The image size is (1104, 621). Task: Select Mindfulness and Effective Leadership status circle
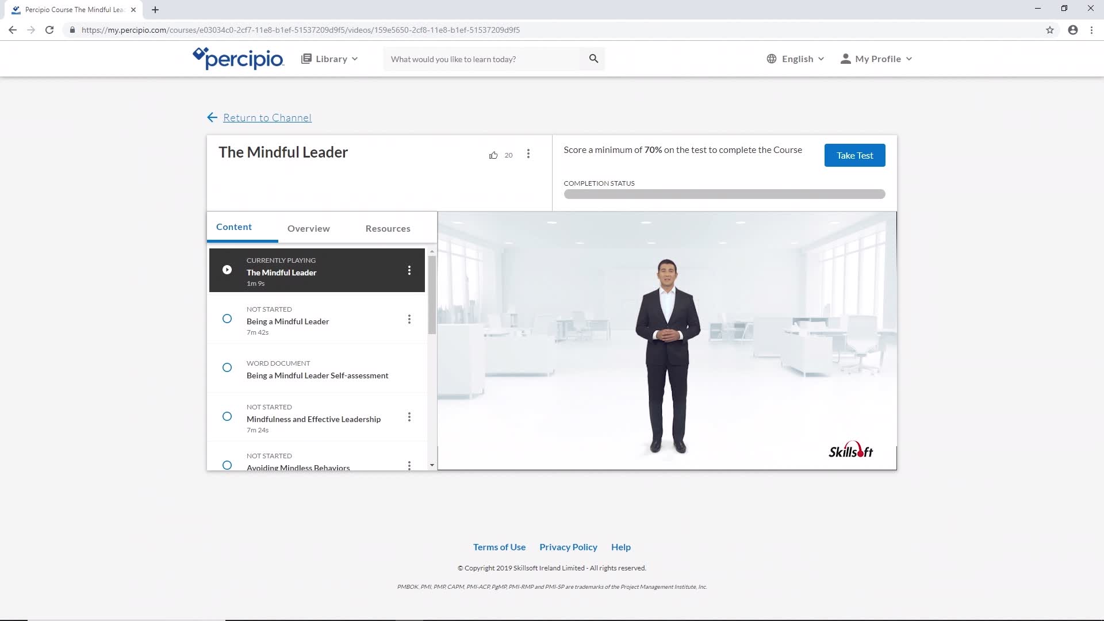(x=227, y=416)
